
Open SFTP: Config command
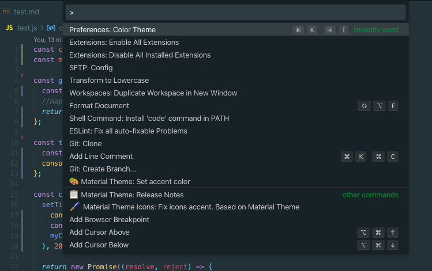[x=235, y=68]
